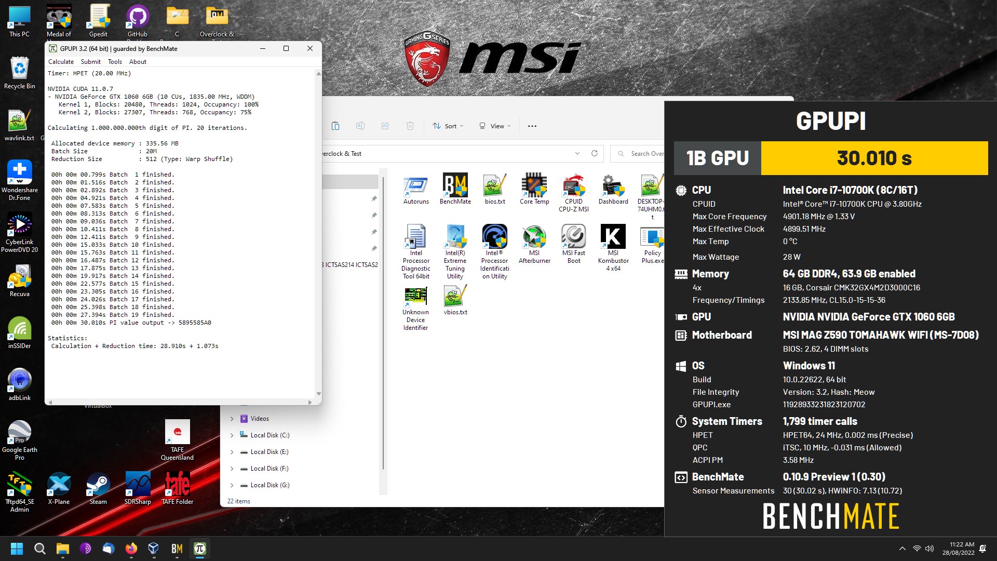Click the Paste toolbar button in Explorer

[335, 126]
